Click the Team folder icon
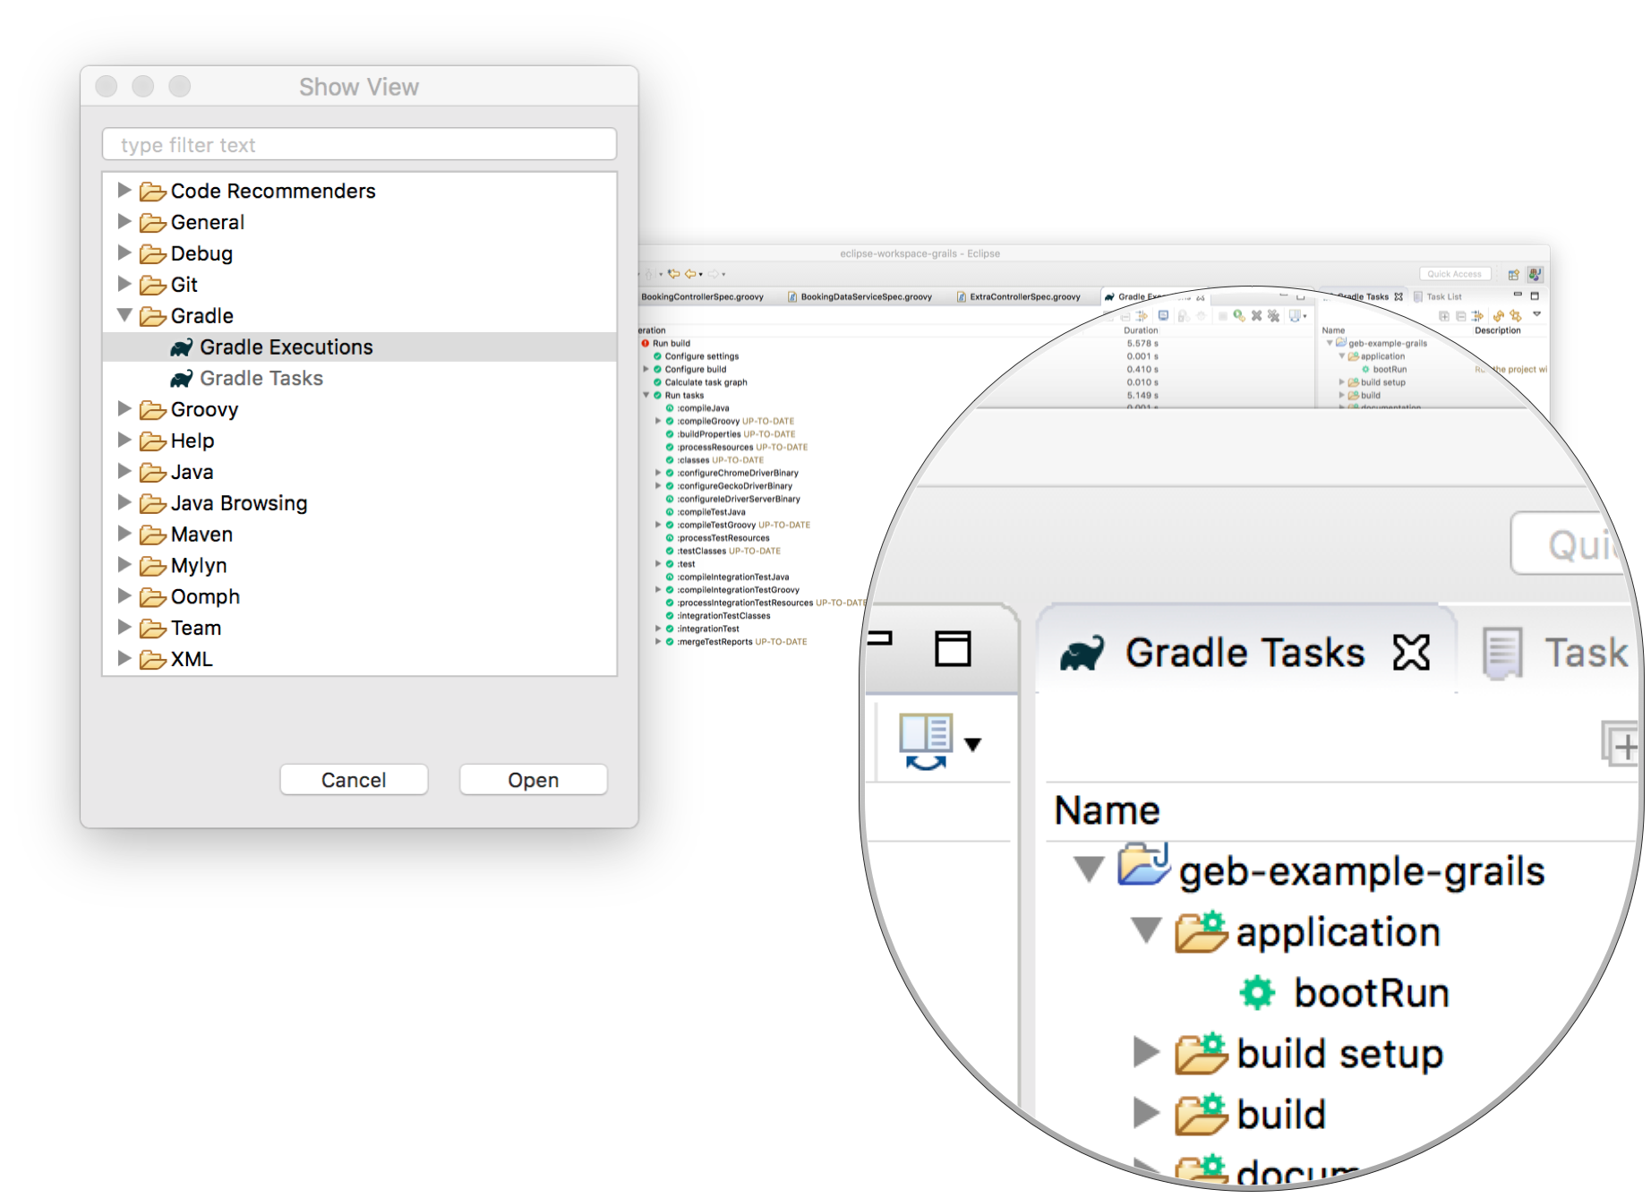 tap(153, 628)
